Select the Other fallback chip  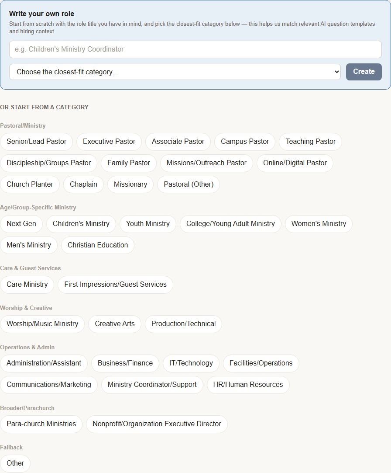(15, 463)
